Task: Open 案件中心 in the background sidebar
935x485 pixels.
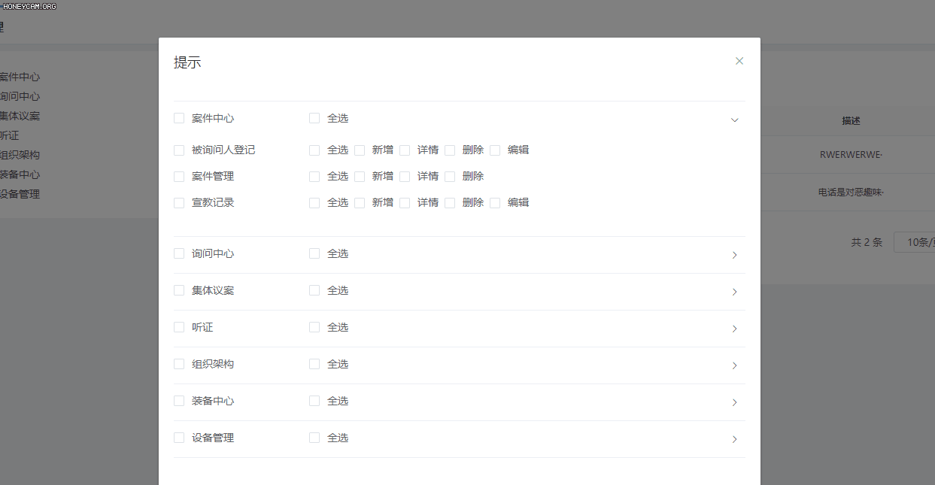Action: (20, 77)
